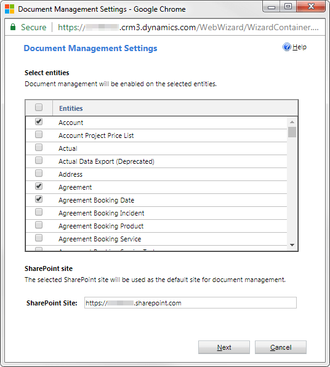
Task: Click the entity list scrollbar thumb
Action: pyautogui.click(x=292, y=132)
